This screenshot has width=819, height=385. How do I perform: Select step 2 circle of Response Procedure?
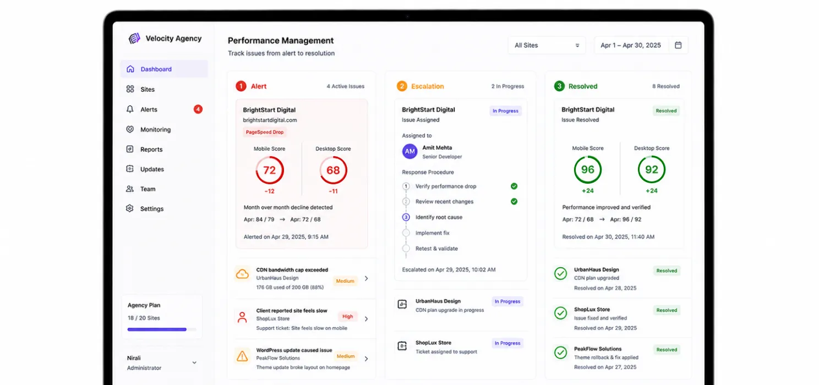[x=406, y=202]
